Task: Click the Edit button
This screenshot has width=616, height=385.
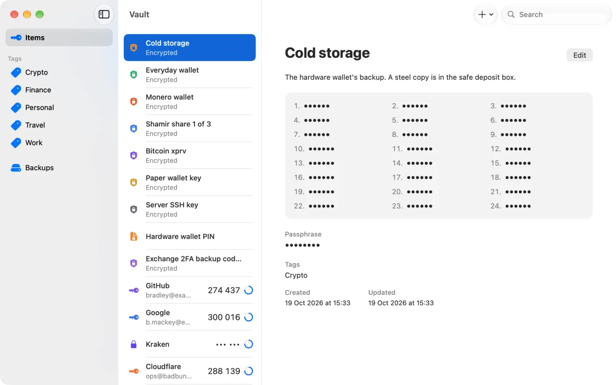Action: pyautogui.click(x=579, y=55)
